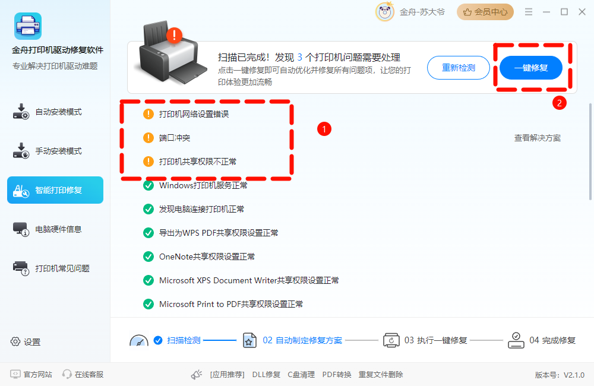The image size is (594, 386).
Task: Click the printer app logo icon
Action: click(28, 26)
